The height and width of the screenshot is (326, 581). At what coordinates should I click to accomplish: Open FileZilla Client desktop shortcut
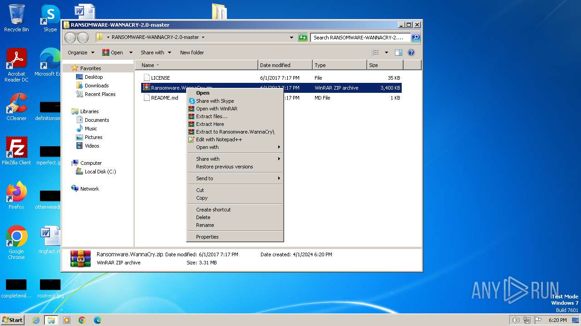(16, 151)
